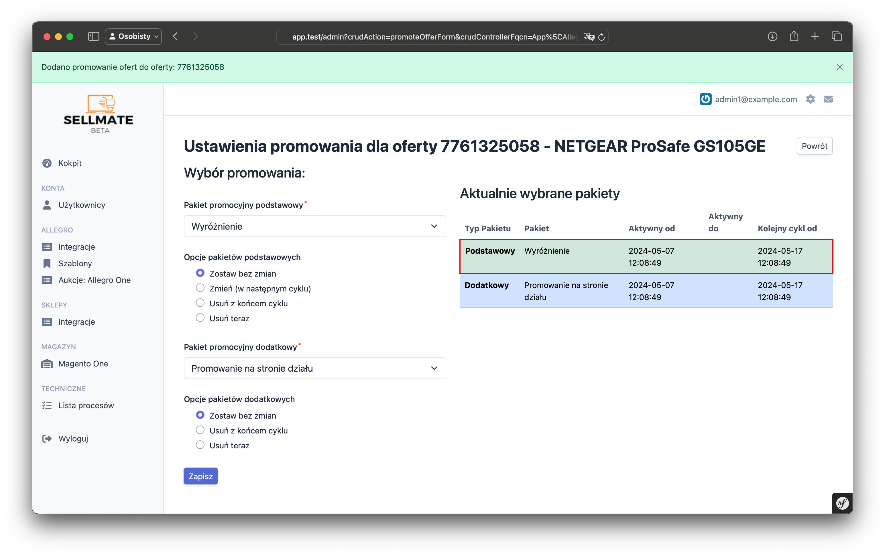The image size is (885, 556).
Task: Open Kokpit in the sidebar
Action: [70, 163]
